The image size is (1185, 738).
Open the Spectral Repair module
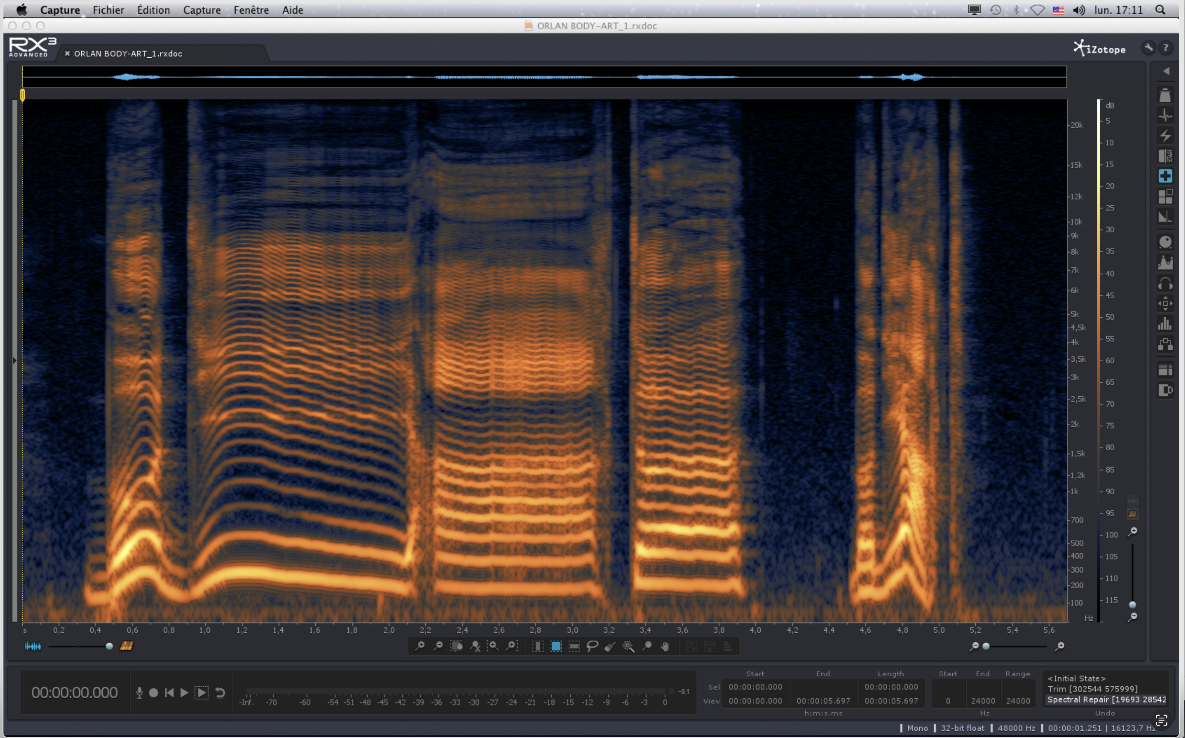(1165, 176)
